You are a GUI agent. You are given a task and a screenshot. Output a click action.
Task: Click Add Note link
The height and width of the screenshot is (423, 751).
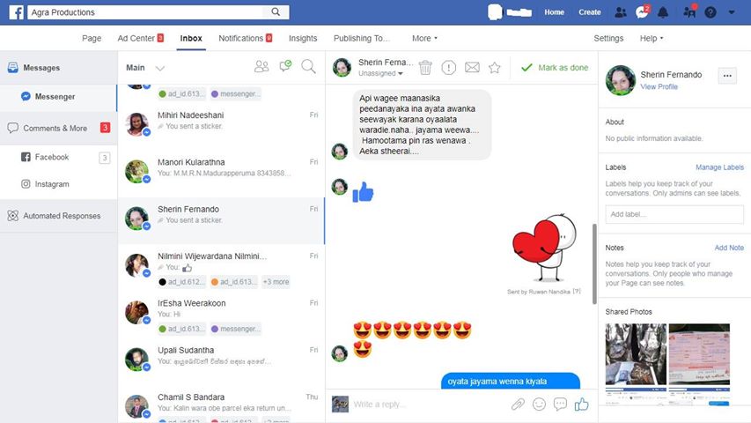[729, 248]
